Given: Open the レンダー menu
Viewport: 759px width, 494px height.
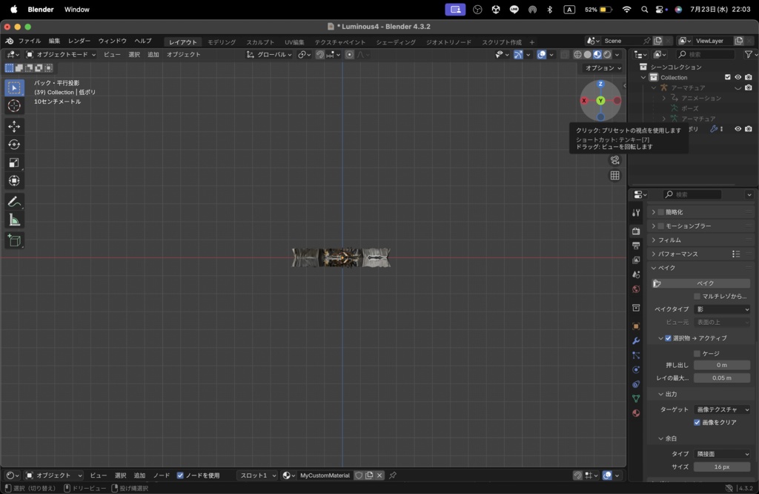Looking at the screenshot, I should click(79, 41).
